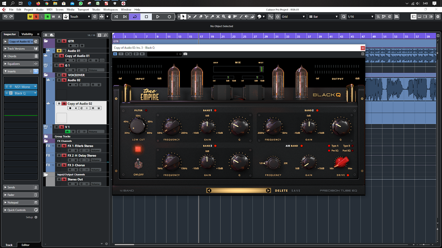Select the Split scissors tool
Image resolution: width=442 pixels, height=248 pixels.
tap(206, 17)
